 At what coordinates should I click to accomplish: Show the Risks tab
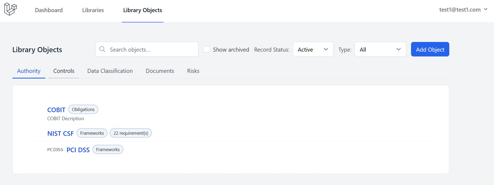193,71
